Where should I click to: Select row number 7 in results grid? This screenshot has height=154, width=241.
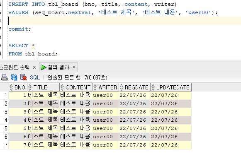coord(4,145)
